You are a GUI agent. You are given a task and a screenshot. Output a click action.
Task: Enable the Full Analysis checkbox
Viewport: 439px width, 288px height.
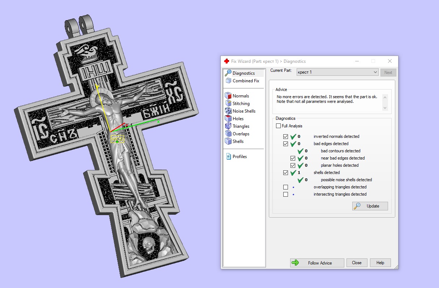pos(278,126)
